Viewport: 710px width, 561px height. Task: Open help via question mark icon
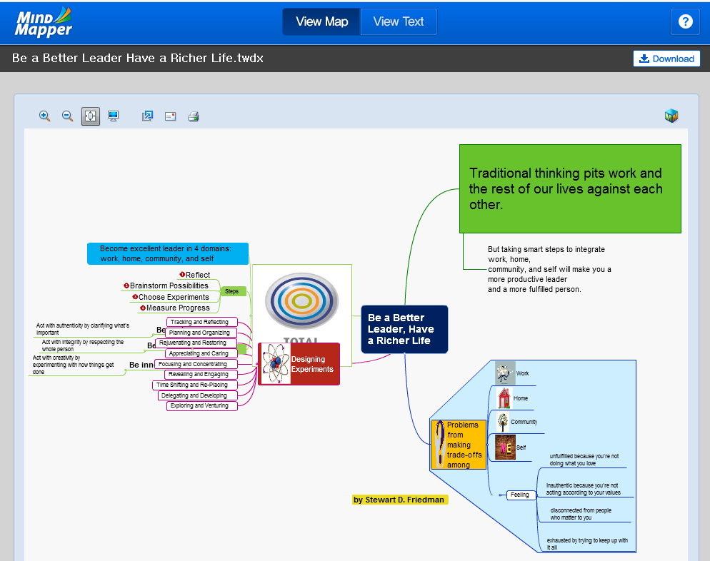point(685,21)
